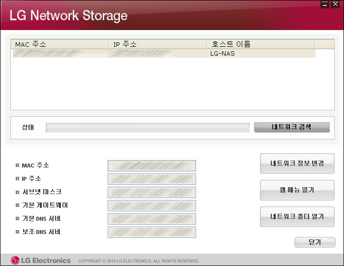The image size is (344, 266).
Task: Click the MAC 주소 column header
Action: click(59, 44)
